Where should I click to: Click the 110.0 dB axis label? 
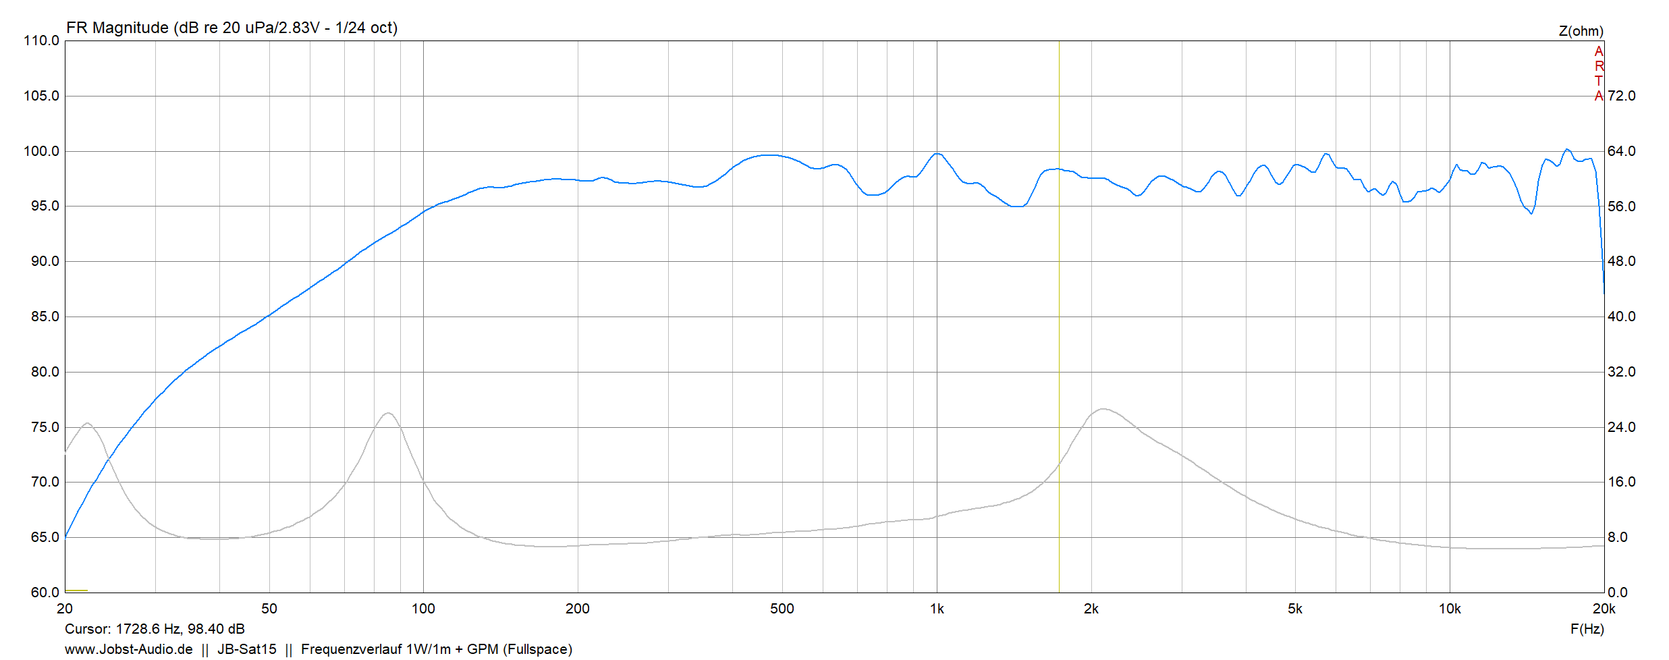[41, 40]
